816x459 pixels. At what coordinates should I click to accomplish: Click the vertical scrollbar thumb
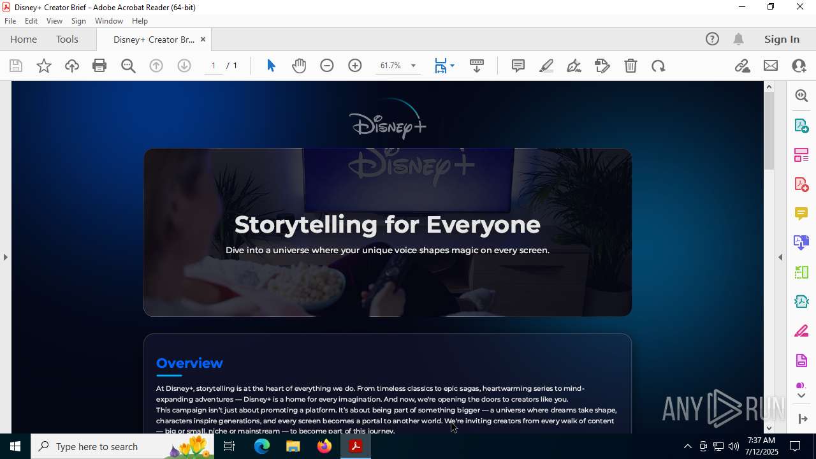(x=769, y=131)
